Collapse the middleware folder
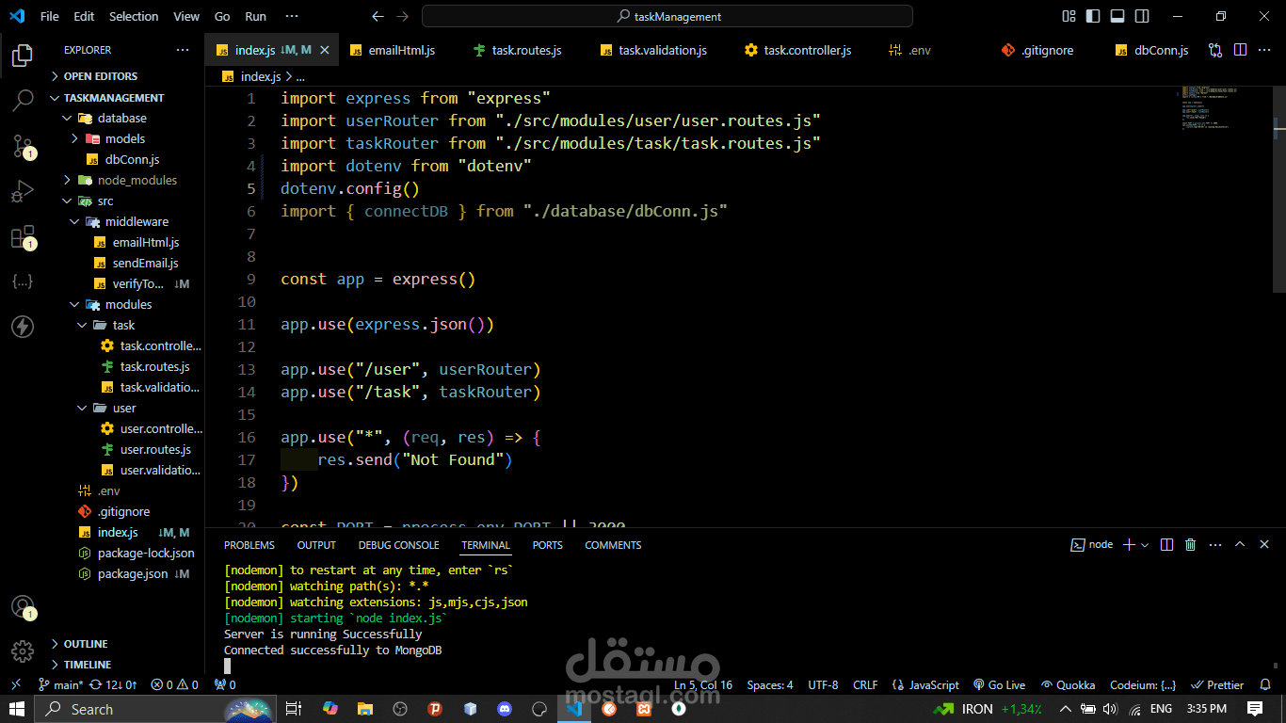Image resolution: width=1286 pixels, height=723 pixels. click(x=137, y=221)
